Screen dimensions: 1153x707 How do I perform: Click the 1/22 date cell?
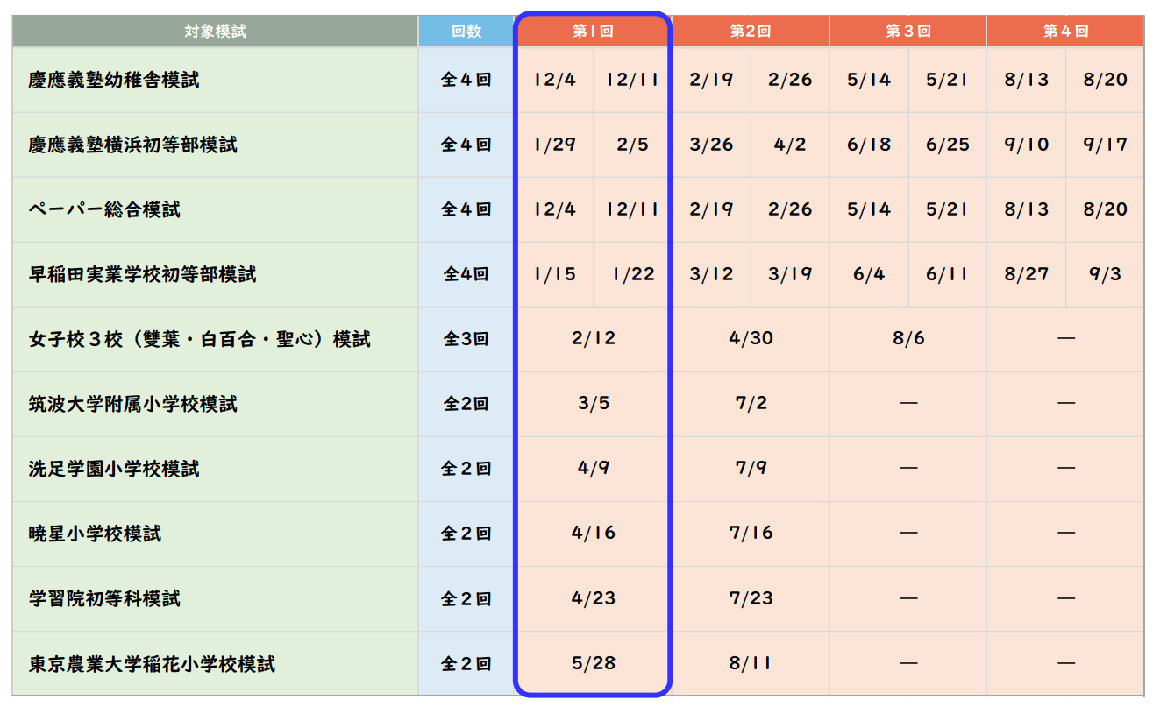[633, 274]
